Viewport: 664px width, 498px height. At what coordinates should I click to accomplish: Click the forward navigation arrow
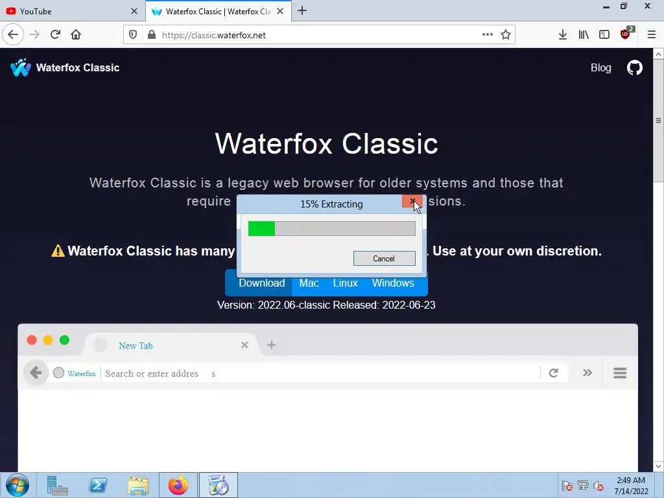(34, 35)
